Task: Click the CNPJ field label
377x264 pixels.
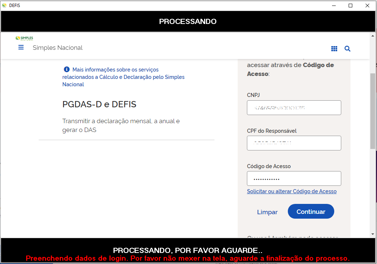Action: click(x=253, y=95)
